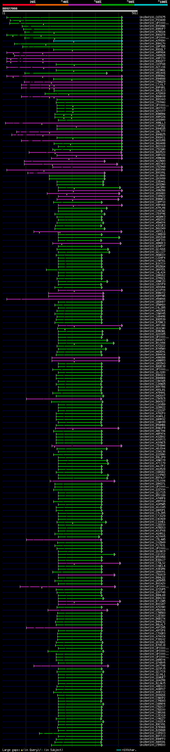Screen dimensions: 170x752
Task: Click the red 20% identity legend segment
Action: click(x=19, y=5)
